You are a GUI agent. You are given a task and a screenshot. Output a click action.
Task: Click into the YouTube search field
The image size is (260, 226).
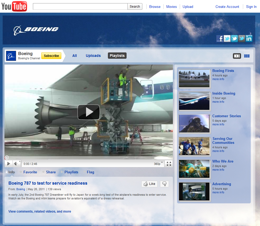(80, 7)
